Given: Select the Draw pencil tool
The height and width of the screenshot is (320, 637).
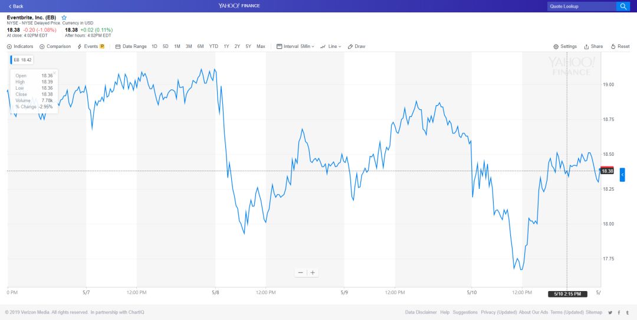Looking at the screenshot, I should [356, 46].
